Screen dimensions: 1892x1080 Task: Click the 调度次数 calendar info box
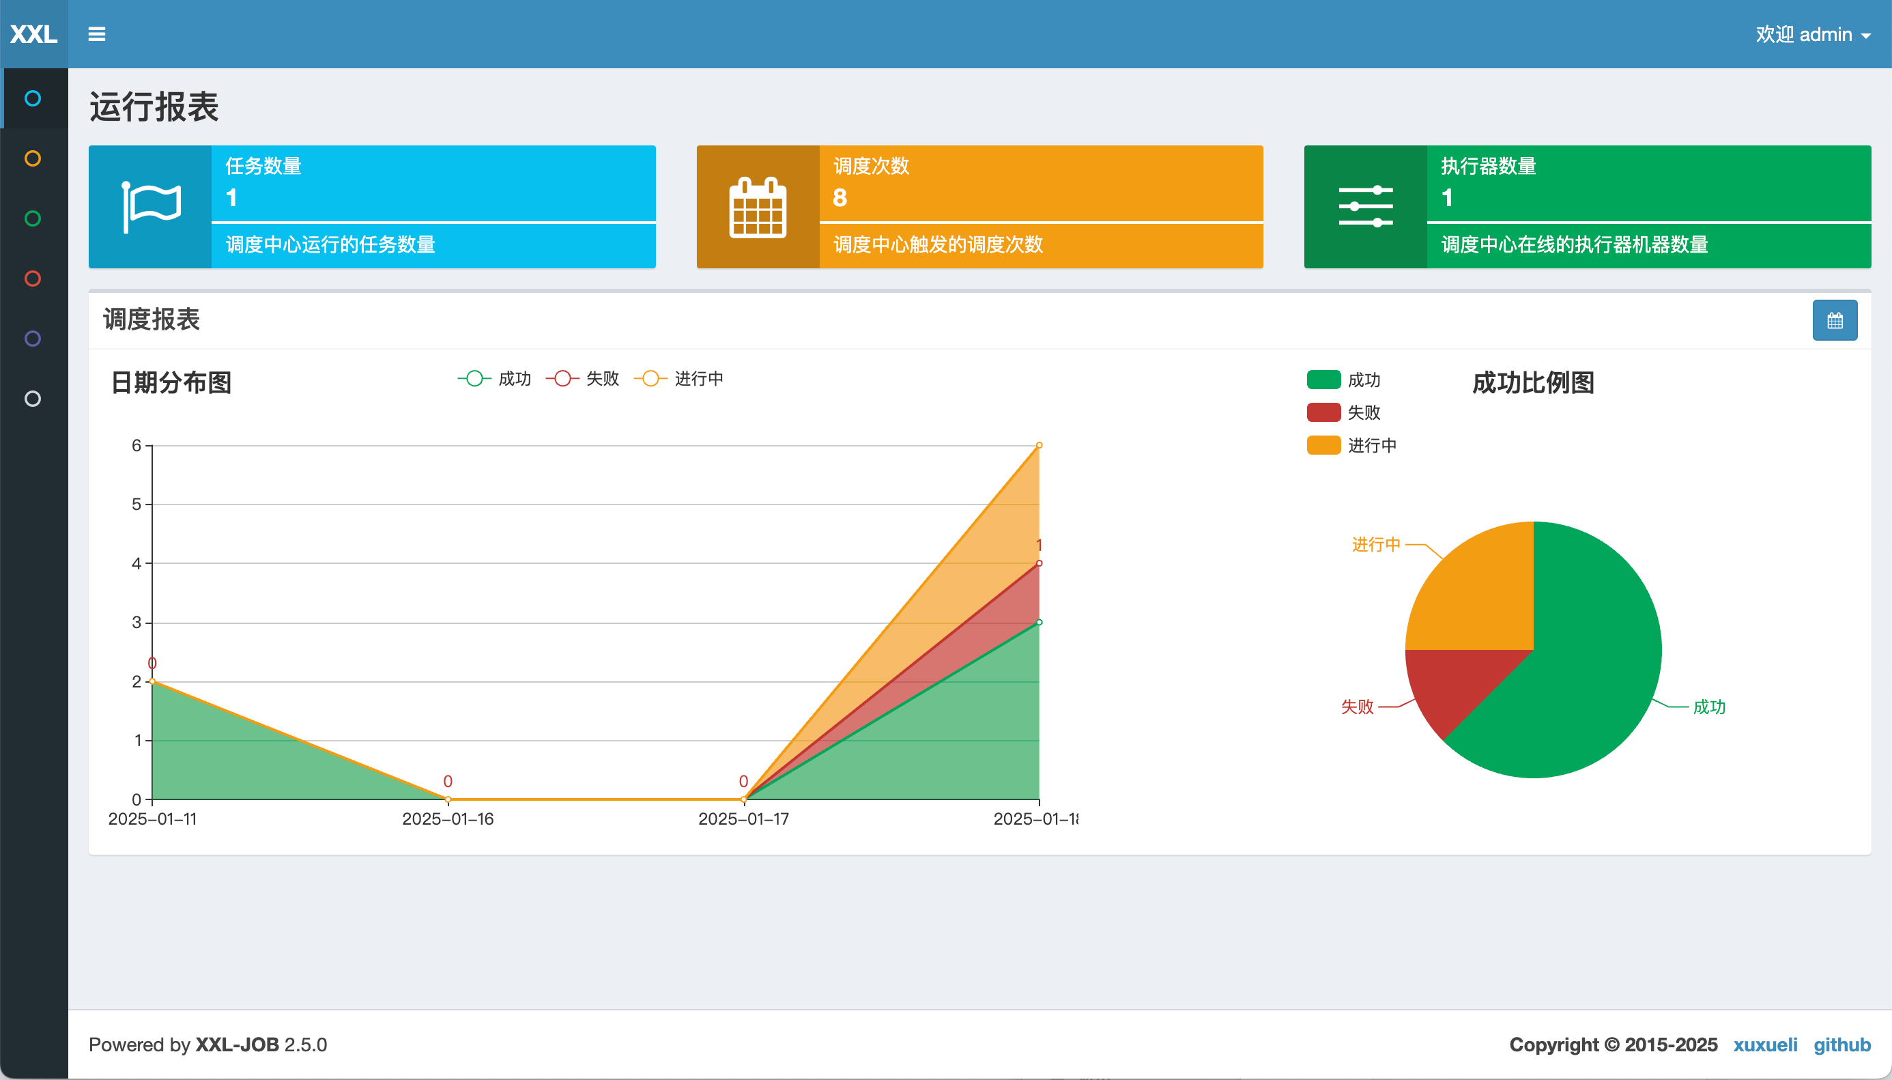(x=979, y=206)
